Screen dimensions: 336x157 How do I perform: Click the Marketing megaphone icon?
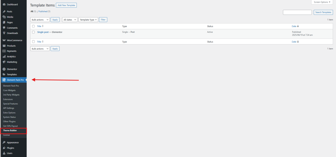4,62
